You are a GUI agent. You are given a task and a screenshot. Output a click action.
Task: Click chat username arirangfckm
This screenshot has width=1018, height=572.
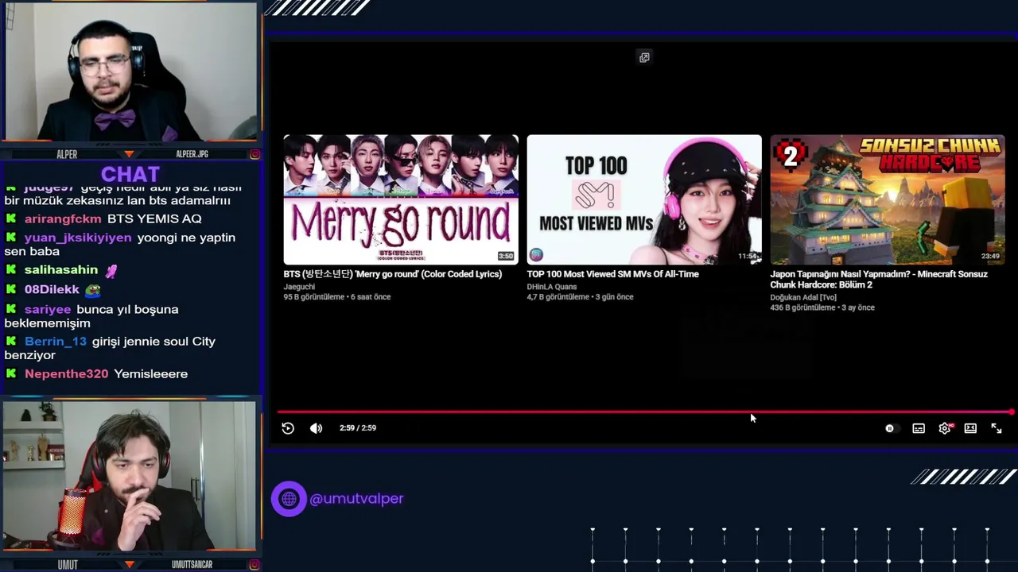tap(63, 218)
